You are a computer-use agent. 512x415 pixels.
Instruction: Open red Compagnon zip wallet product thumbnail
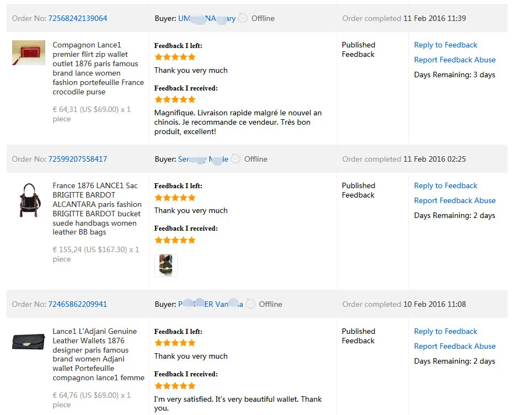(x=29, y=52)
